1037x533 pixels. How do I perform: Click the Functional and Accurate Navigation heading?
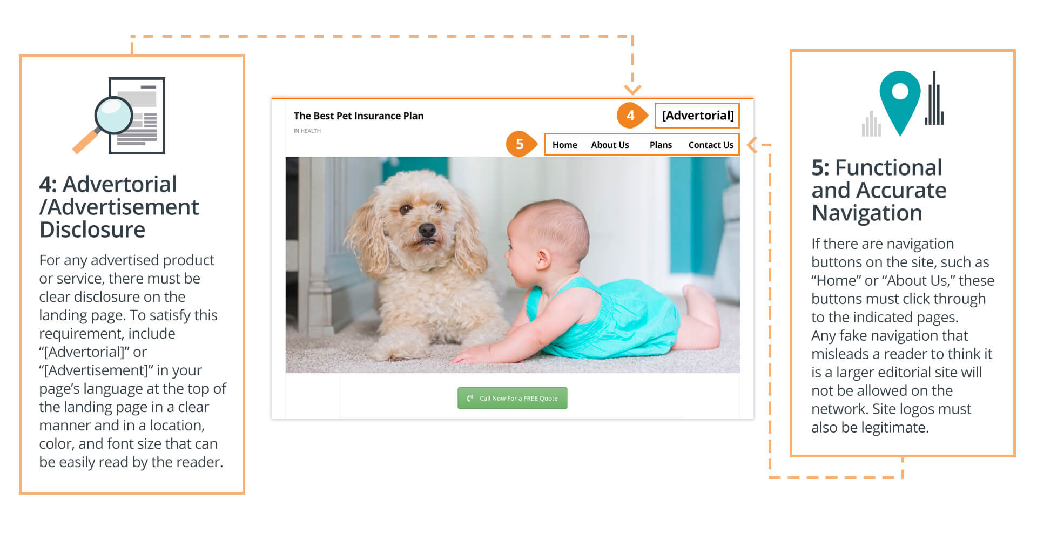pyautogui.click(x=879, y=190)
